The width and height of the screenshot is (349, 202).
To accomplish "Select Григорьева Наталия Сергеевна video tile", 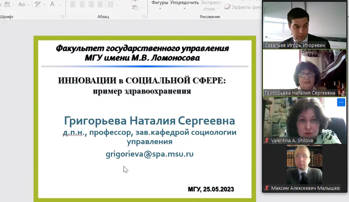I will 304,73.
